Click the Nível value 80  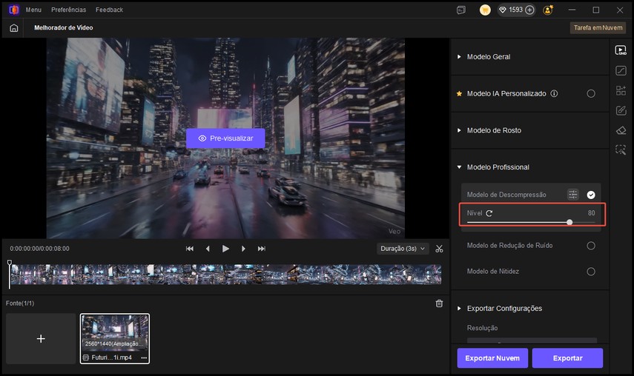tap(591, 213)
